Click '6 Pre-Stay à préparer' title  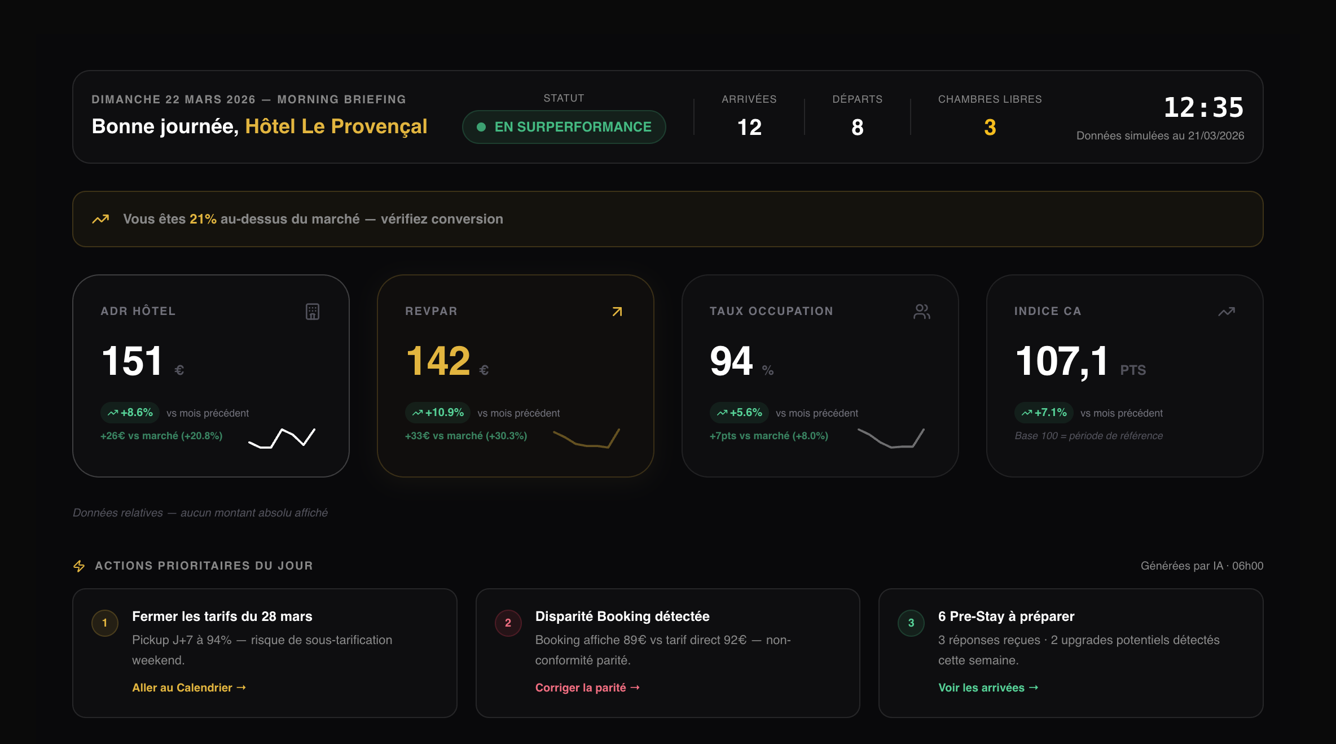coord(1007,616)
